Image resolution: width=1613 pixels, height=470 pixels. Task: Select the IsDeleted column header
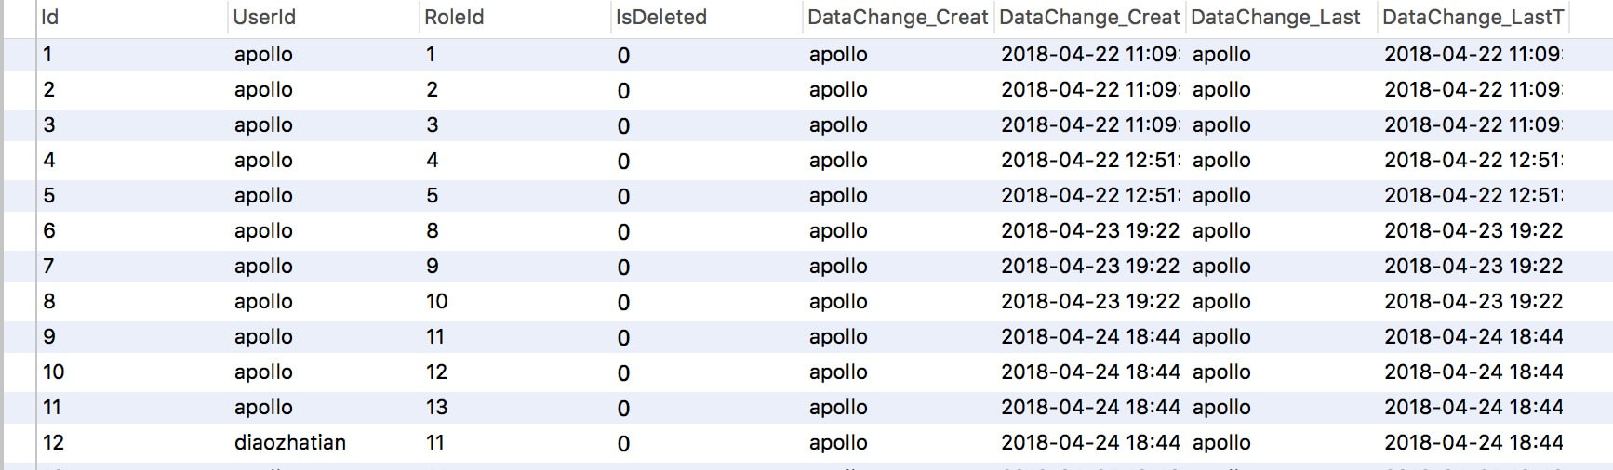[x=661, y=18]
